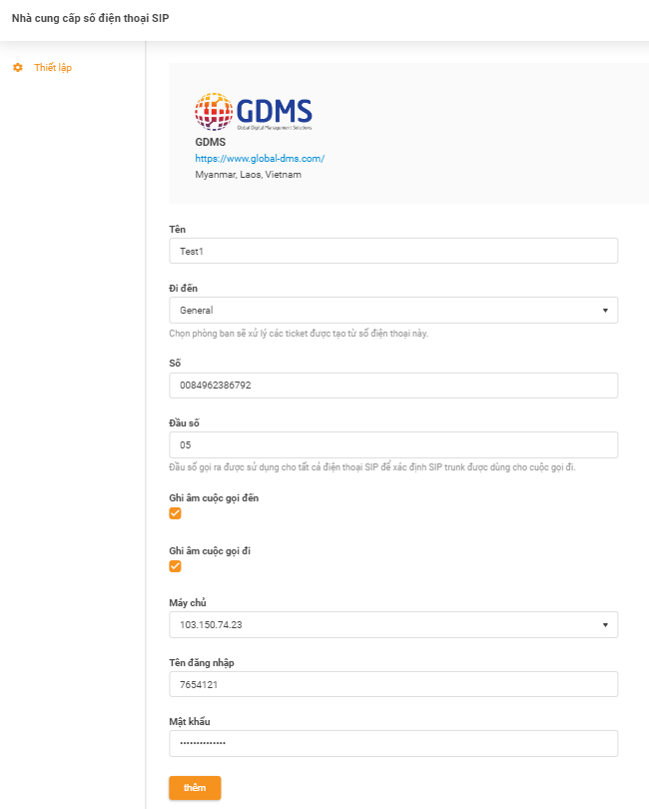Image resolution: width=649 pixels, height=809 pixels.
Task: Click the arrow next to 103.150.74.23
Action: coord(605,624)
